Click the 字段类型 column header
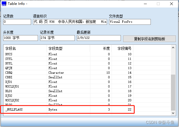Viewport: 179px width, 127px height. [68, 49]
